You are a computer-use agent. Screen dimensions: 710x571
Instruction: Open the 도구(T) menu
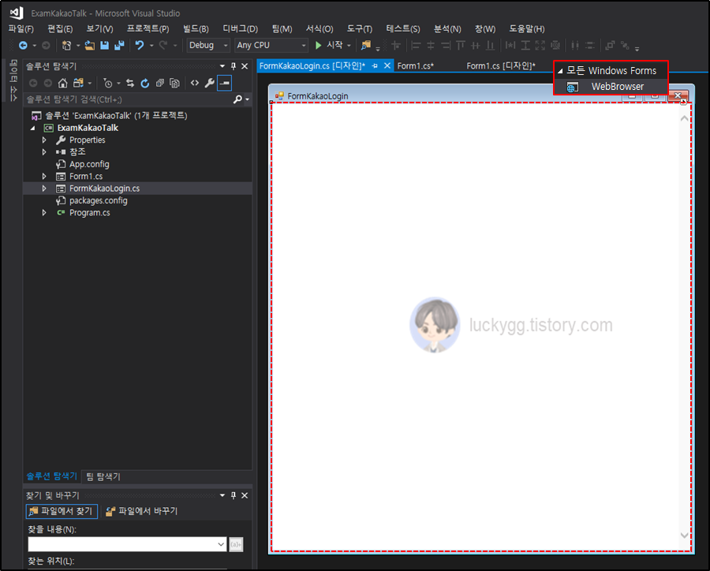(360, 29)
